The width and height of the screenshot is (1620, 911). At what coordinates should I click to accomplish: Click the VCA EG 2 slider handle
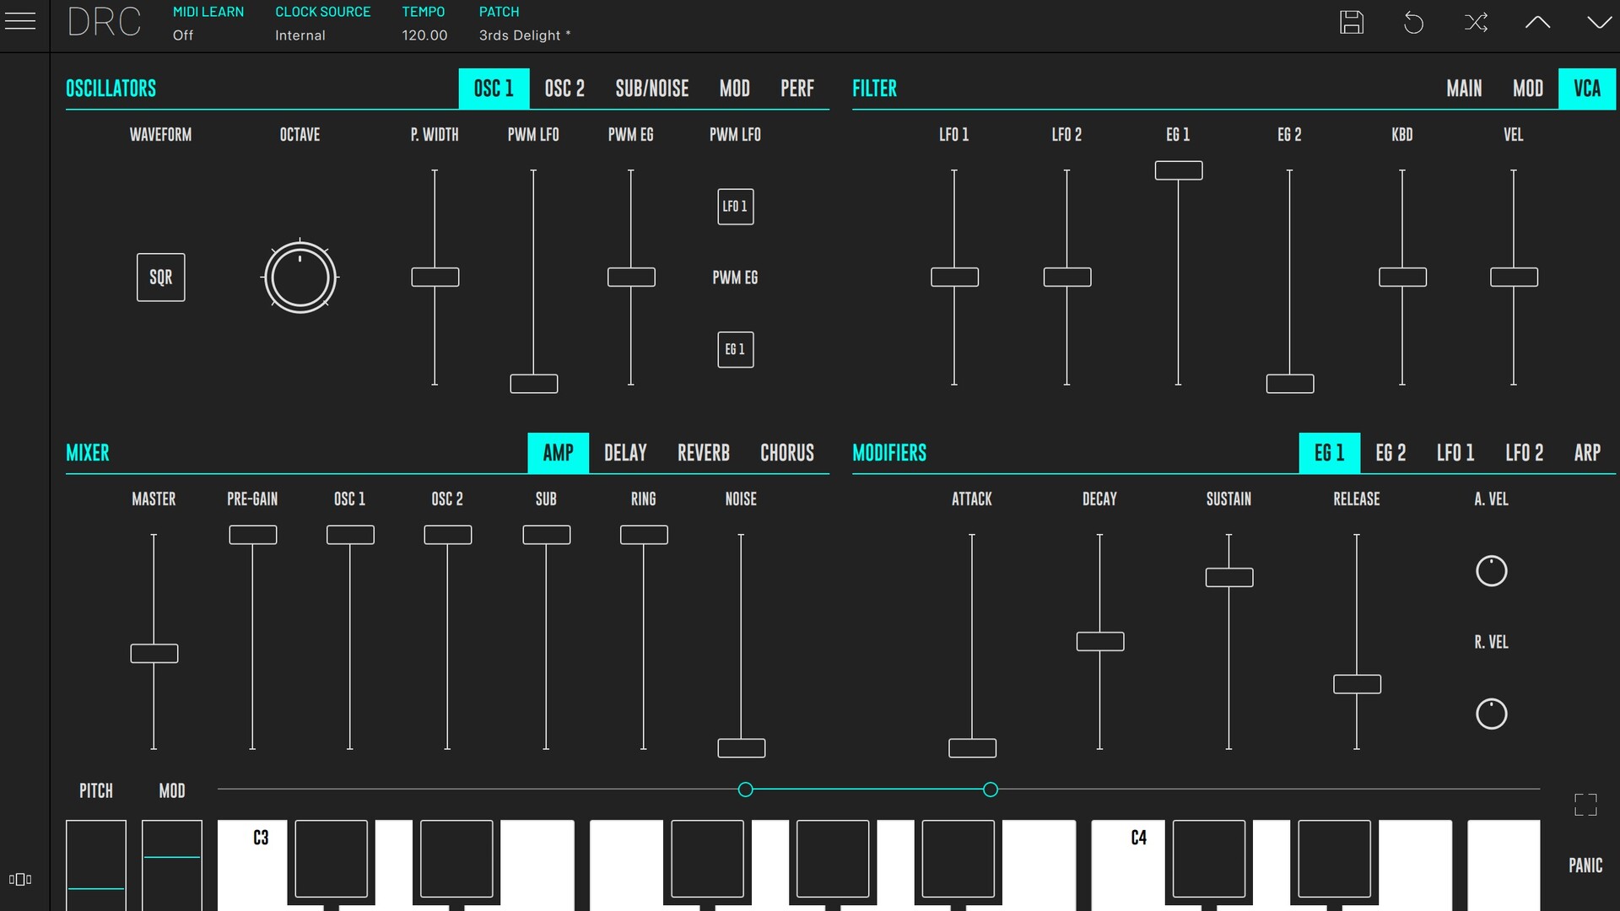pyautogui.click(x=1290, y=384)
